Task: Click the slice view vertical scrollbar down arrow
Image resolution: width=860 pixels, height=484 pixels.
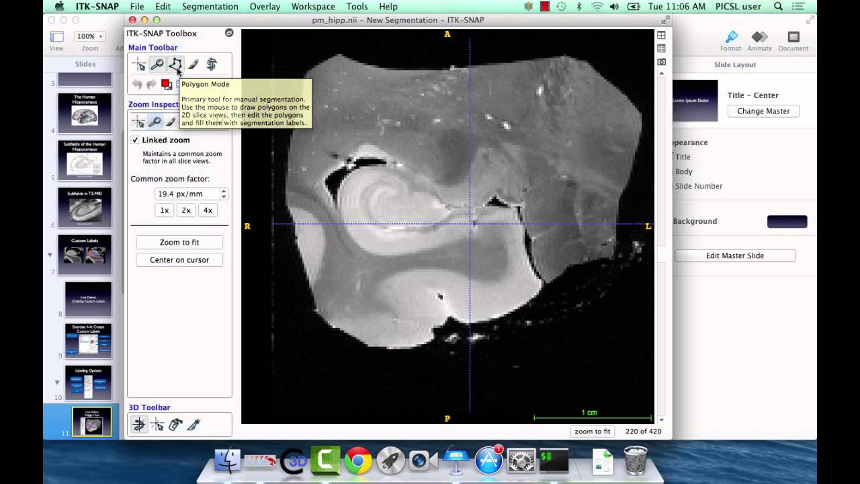Action: (x=662, y=420)
